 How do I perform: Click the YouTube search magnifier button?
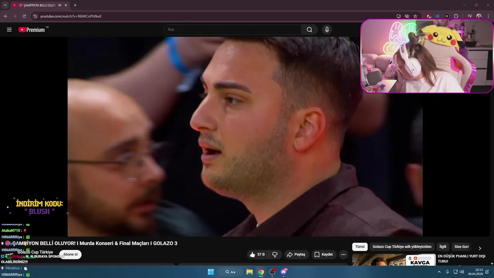point(310,30)
